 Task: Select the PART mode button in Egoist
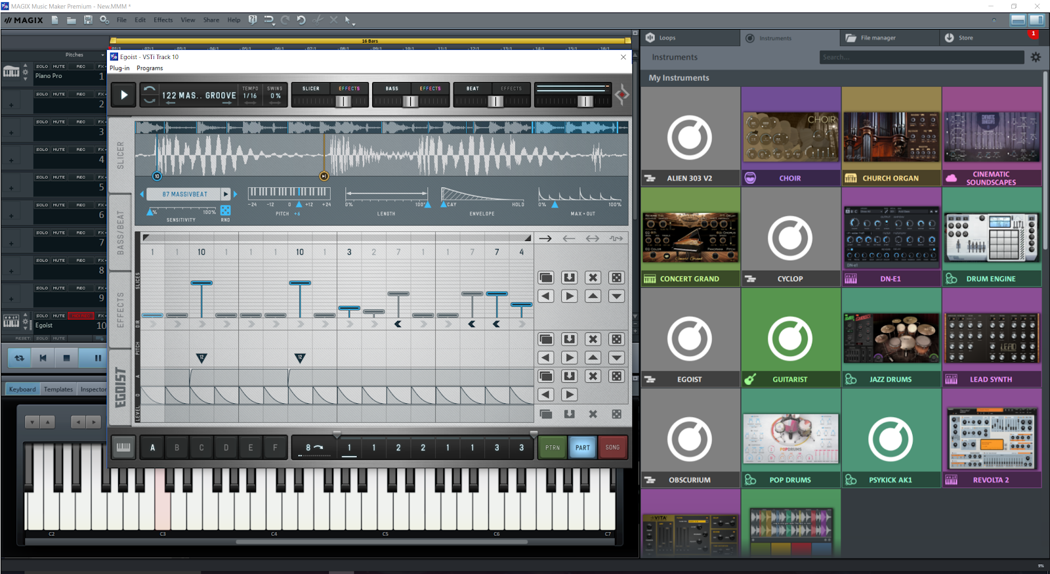tap(583, 447)
